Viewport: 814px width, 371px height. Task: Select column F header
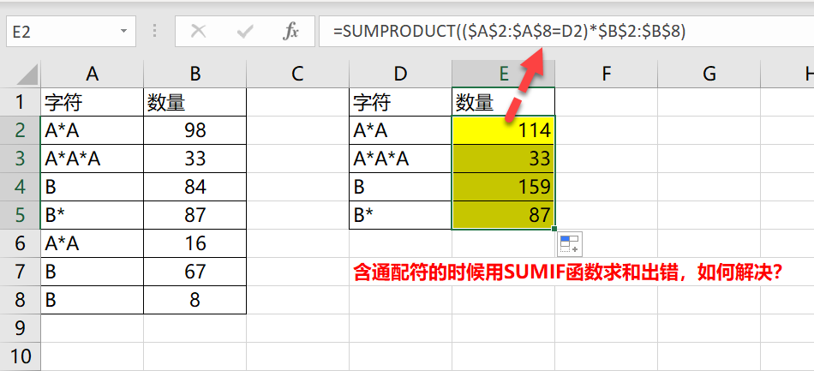point(606,75)
